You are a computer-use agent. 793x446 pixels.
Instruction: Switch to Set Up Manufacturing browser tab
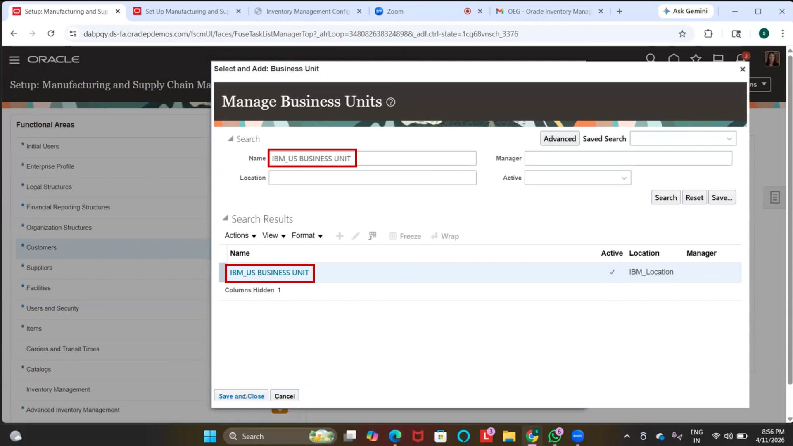point(187,11)
